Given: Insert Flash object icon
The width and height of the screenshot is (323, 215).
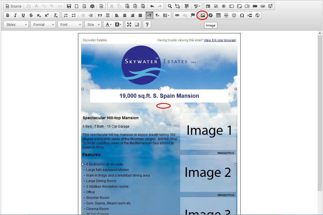Looking at the screenshot, I should pos(211,15).
